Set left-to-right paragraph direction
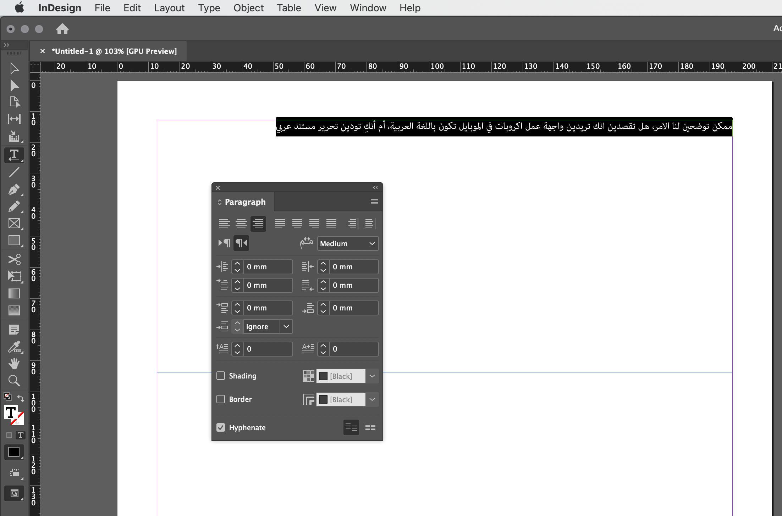Viewport: 782px width, 516px height. pos(224,243)
